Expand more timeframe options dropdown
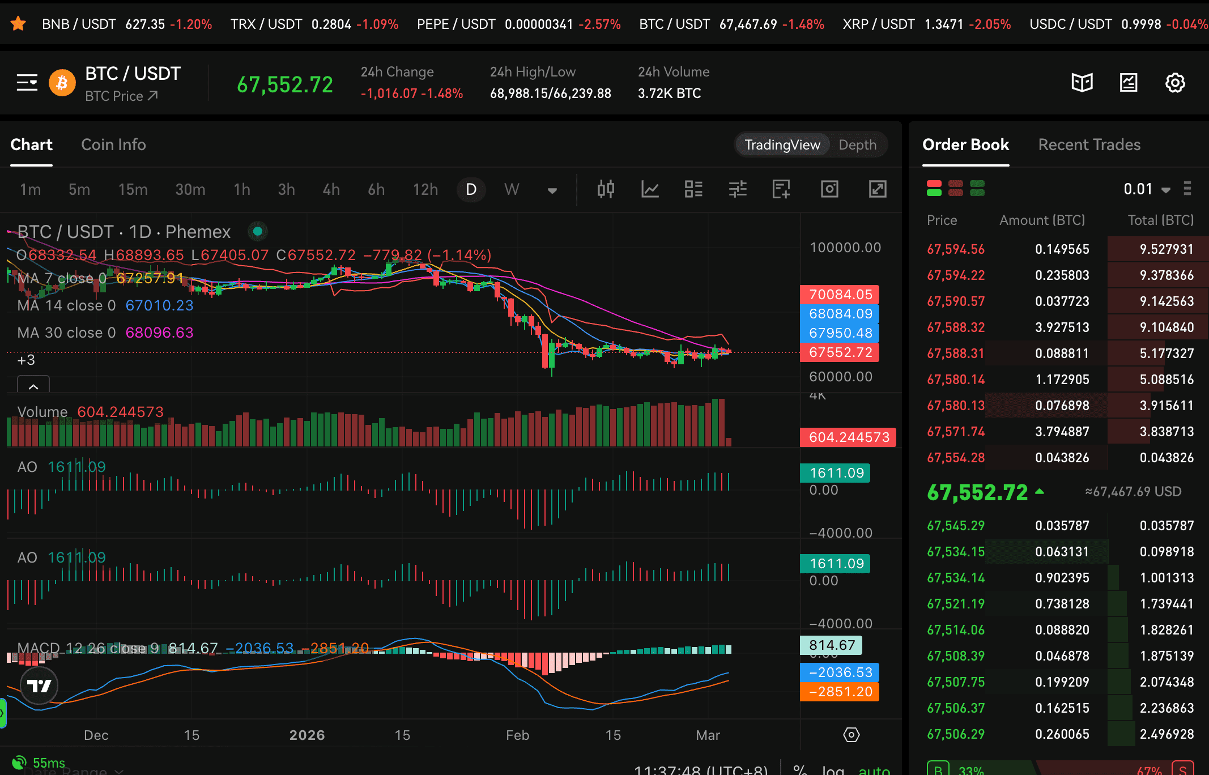1209x775 pixels. (x=552, y=190)
